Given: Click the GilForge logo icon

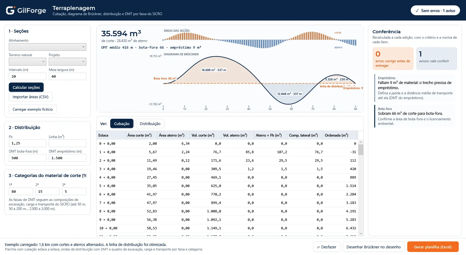Looking at the screenshot, I should (10, 10).
